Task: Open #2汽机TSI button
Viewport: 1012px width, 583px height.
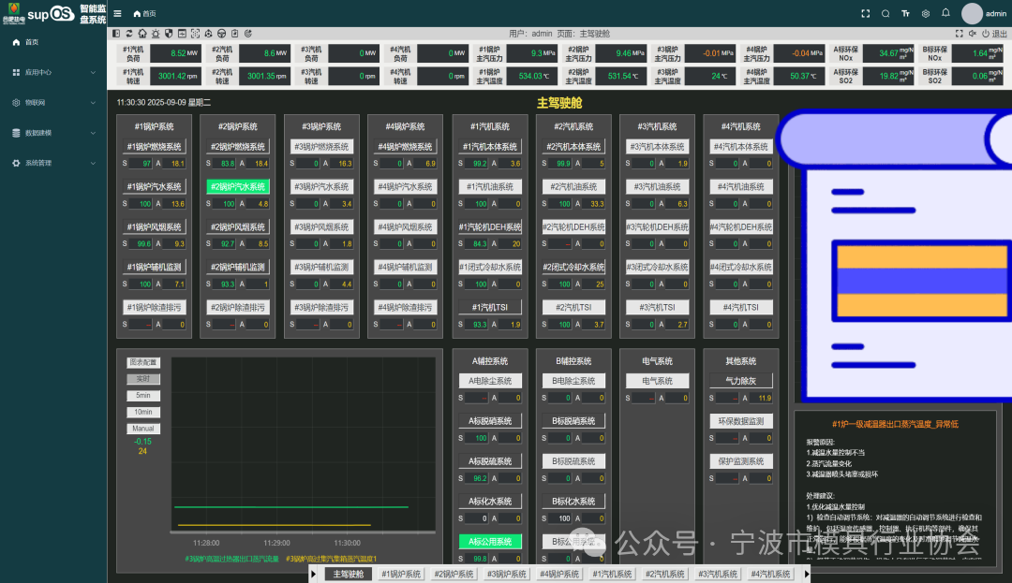Action: [573, 307]
